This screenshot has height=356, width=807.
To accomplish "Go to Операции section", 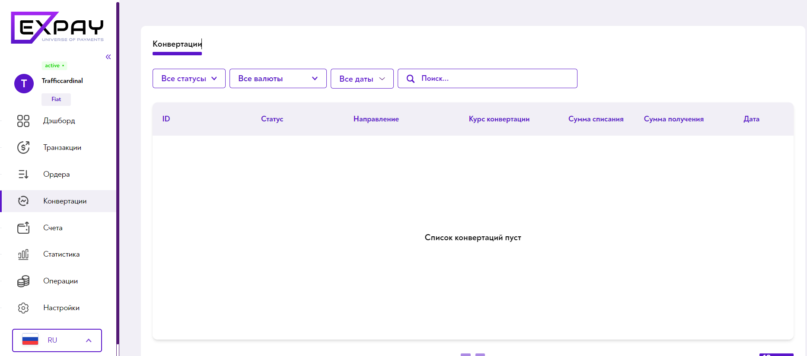I will (61, 281).
